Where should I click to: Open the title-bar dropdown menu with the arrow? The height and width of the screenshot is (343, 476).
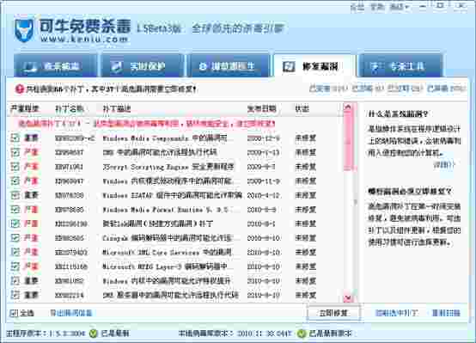click(400, 7)
